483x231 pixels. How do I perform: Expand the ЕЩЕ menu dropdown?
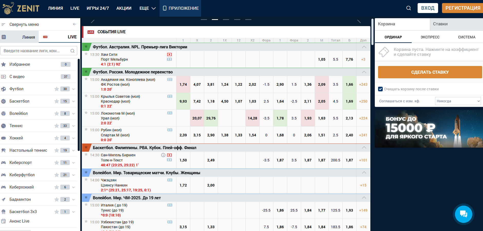tap(147, 8)
